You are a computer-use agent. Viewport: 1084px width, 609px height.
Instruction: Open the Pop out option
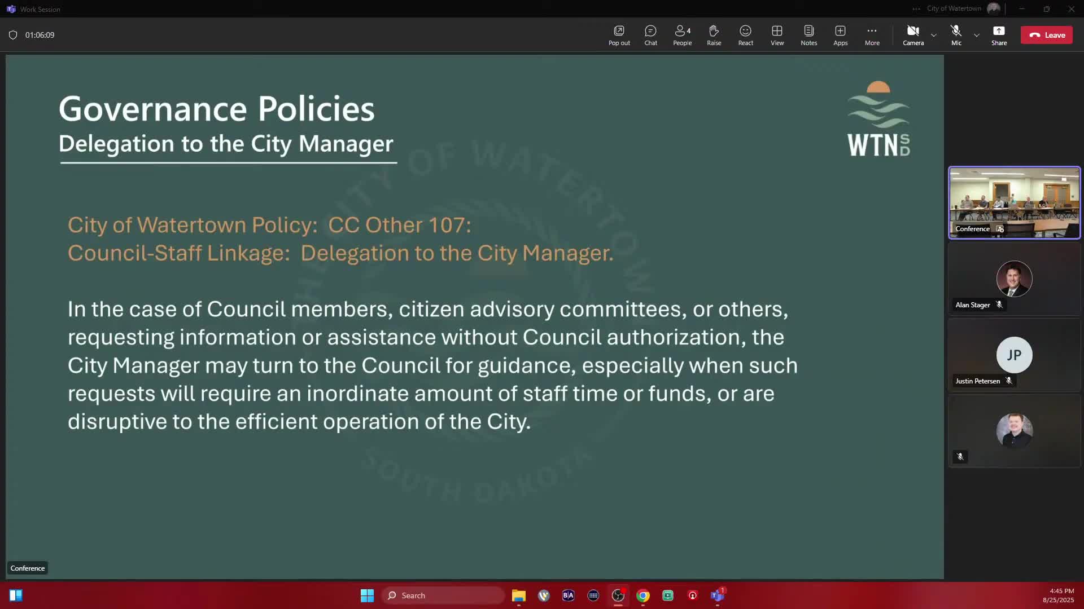[619, 35]
